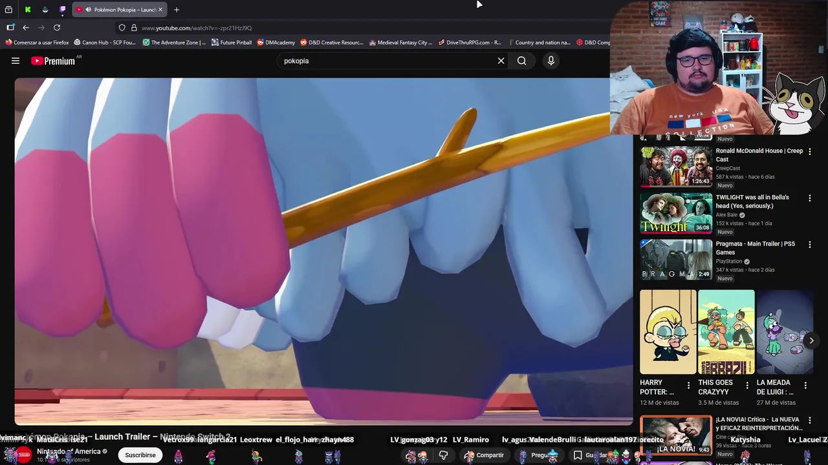Open Firefox tab overview icon
Viewport: 828px width, 465px height.
(x=8, y=10)
